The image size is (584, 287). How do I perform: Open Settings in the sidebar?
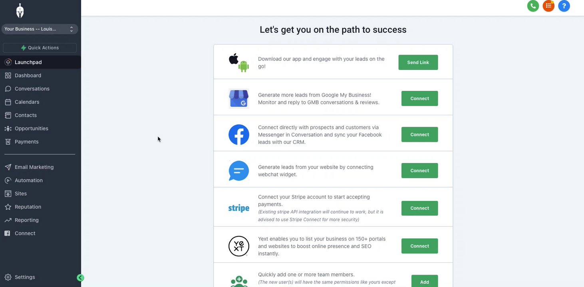click(25, 277)
